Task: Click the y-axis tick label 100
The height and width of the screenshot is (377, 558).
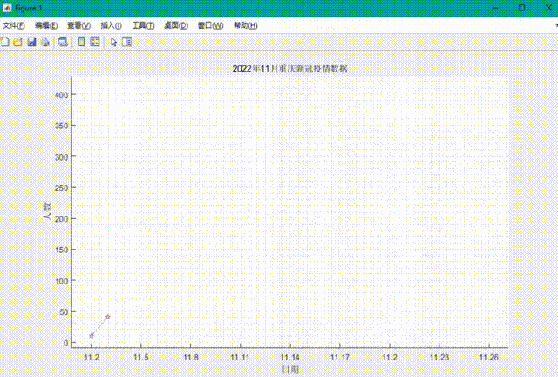Action: [x=62, y=281]
